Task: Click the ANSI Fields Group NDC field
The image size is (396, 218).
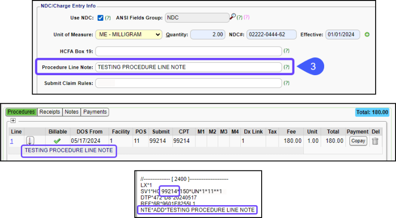Action: pyautogui.click(x=197, y=18)
